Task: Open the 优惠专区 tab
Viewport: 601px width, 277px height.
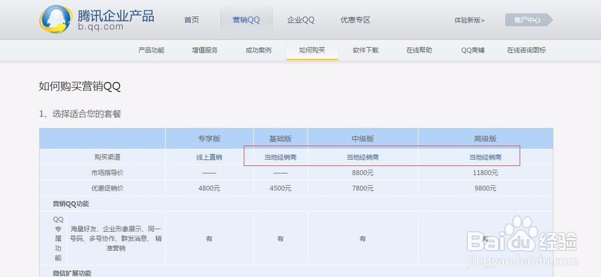Action: click(x=355, y=20)
